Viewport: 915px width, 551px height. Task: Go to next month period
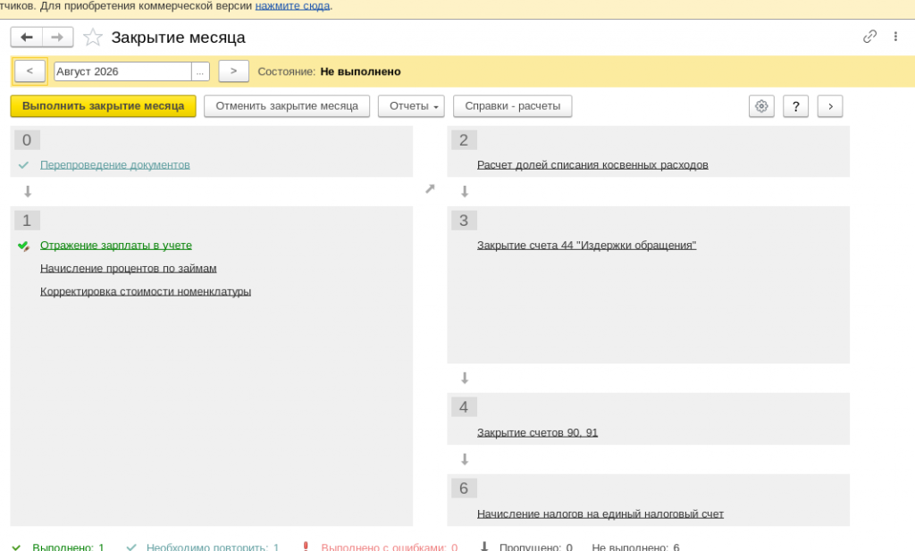click(x=233, y=71)
